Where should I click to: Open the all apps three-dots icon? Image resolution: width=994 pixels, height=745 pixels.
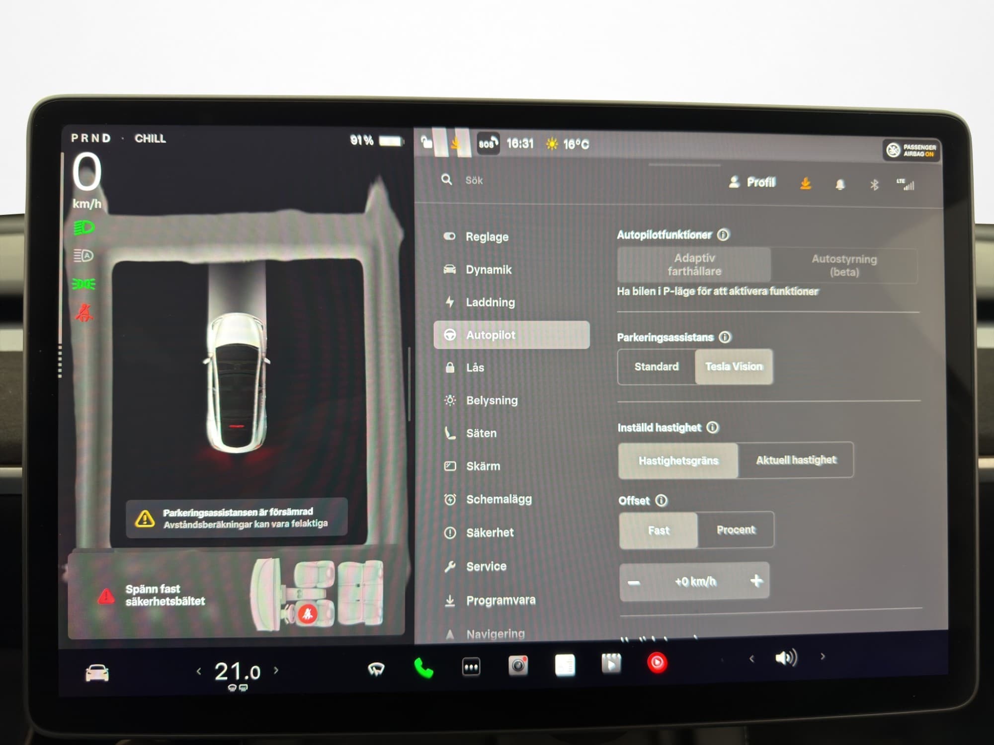(471, 667)
